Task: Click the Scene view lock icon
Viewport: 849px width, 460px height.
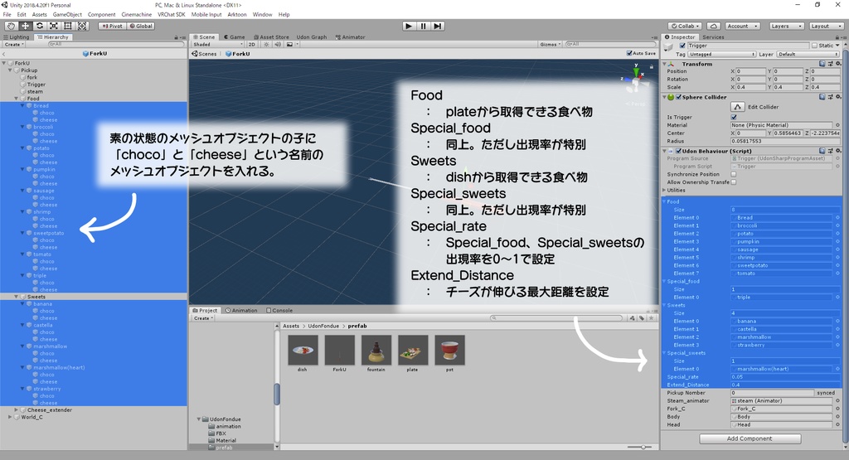Action: click(x=651, y=67)
